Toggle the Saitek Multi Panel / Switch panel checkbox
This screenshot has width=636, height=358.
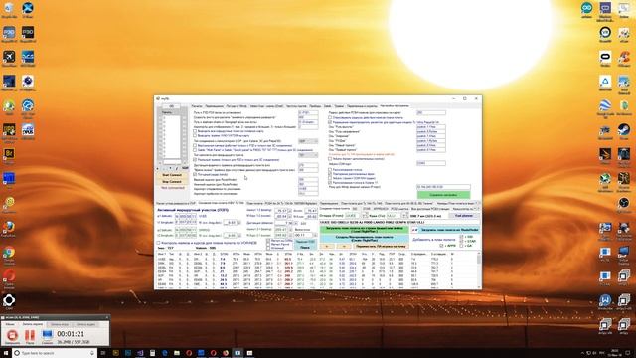(195, 150)
